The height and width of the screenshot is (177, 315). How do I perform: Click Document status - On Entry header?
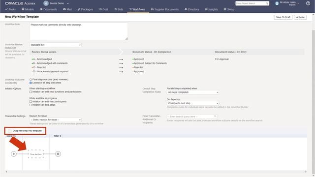[231, 52]
